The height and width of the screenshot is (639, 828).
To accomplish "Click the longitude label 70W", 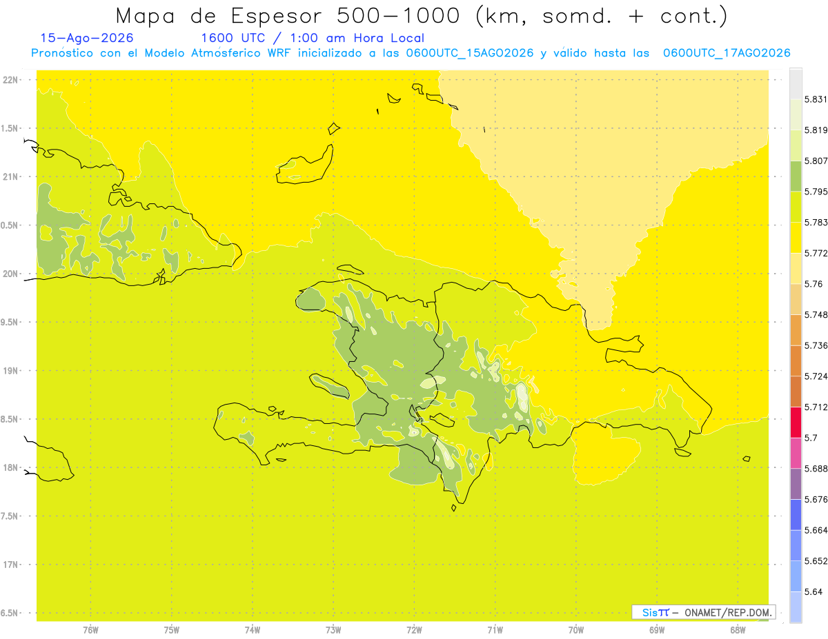I will click(x=575, y=630).
